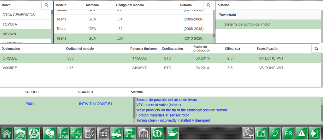
Task: Click the V6 DOHC VVT specification
Action: 271,67
